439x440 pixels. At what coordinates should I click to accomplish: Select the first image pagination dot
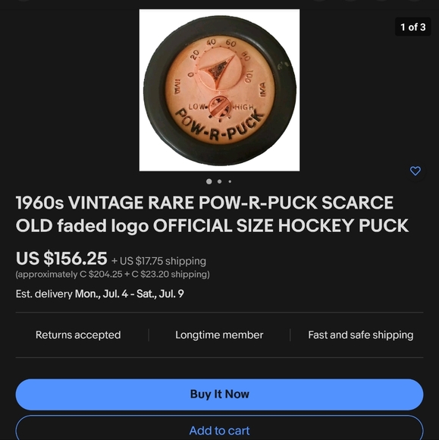(209, 181)
